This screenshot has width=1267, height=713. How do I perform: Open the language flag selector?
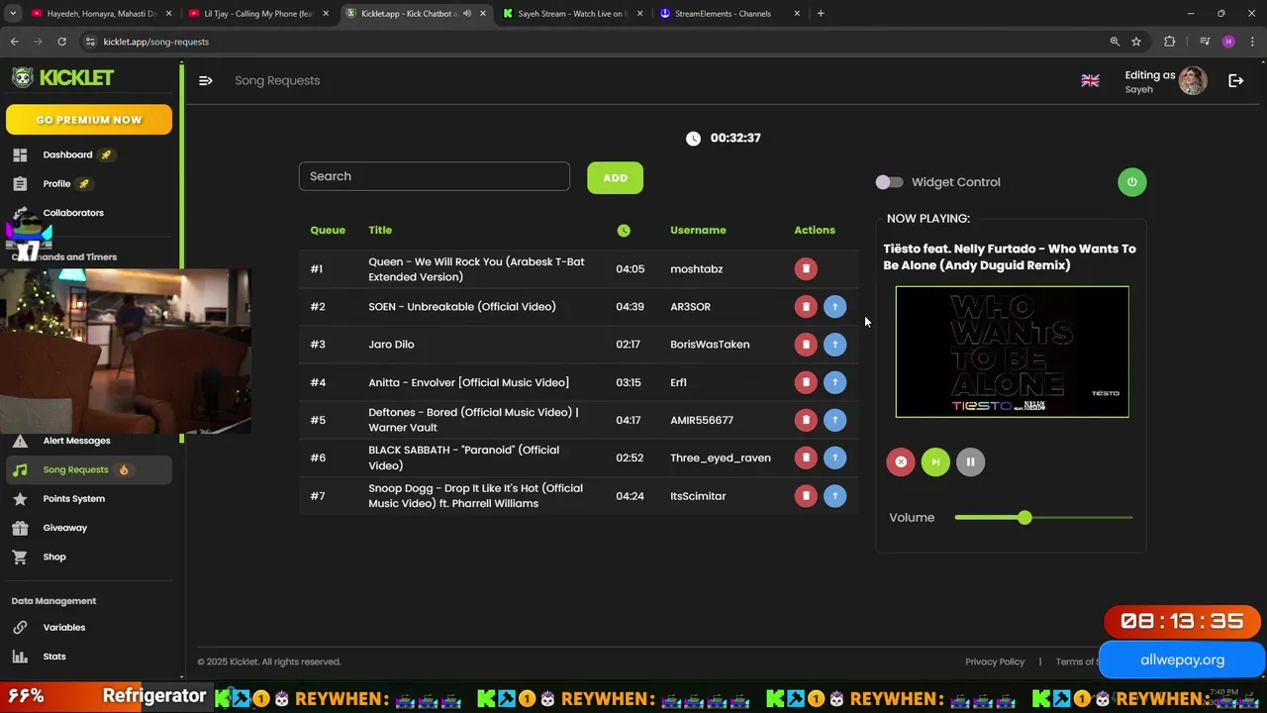click(x=1090, y=80)
